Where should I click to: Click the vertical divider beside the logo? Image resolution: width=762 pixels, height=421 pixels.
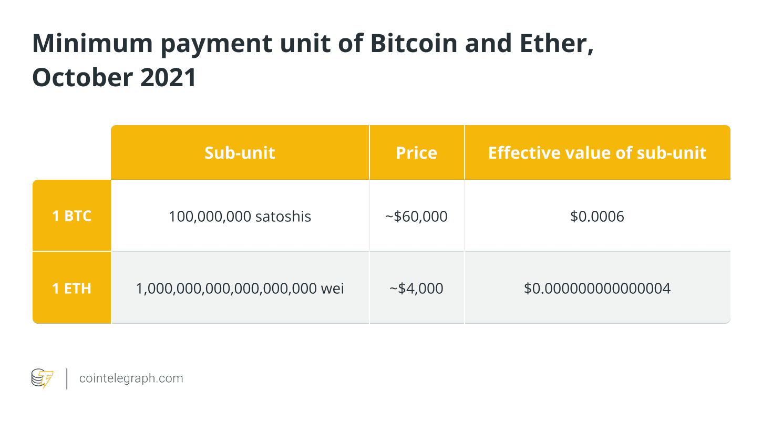point(67,378)
